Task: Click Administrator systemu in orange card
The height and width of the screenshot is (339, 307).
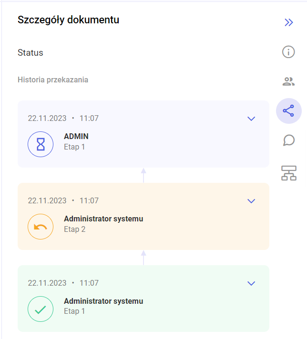Action: pos(103,219)
